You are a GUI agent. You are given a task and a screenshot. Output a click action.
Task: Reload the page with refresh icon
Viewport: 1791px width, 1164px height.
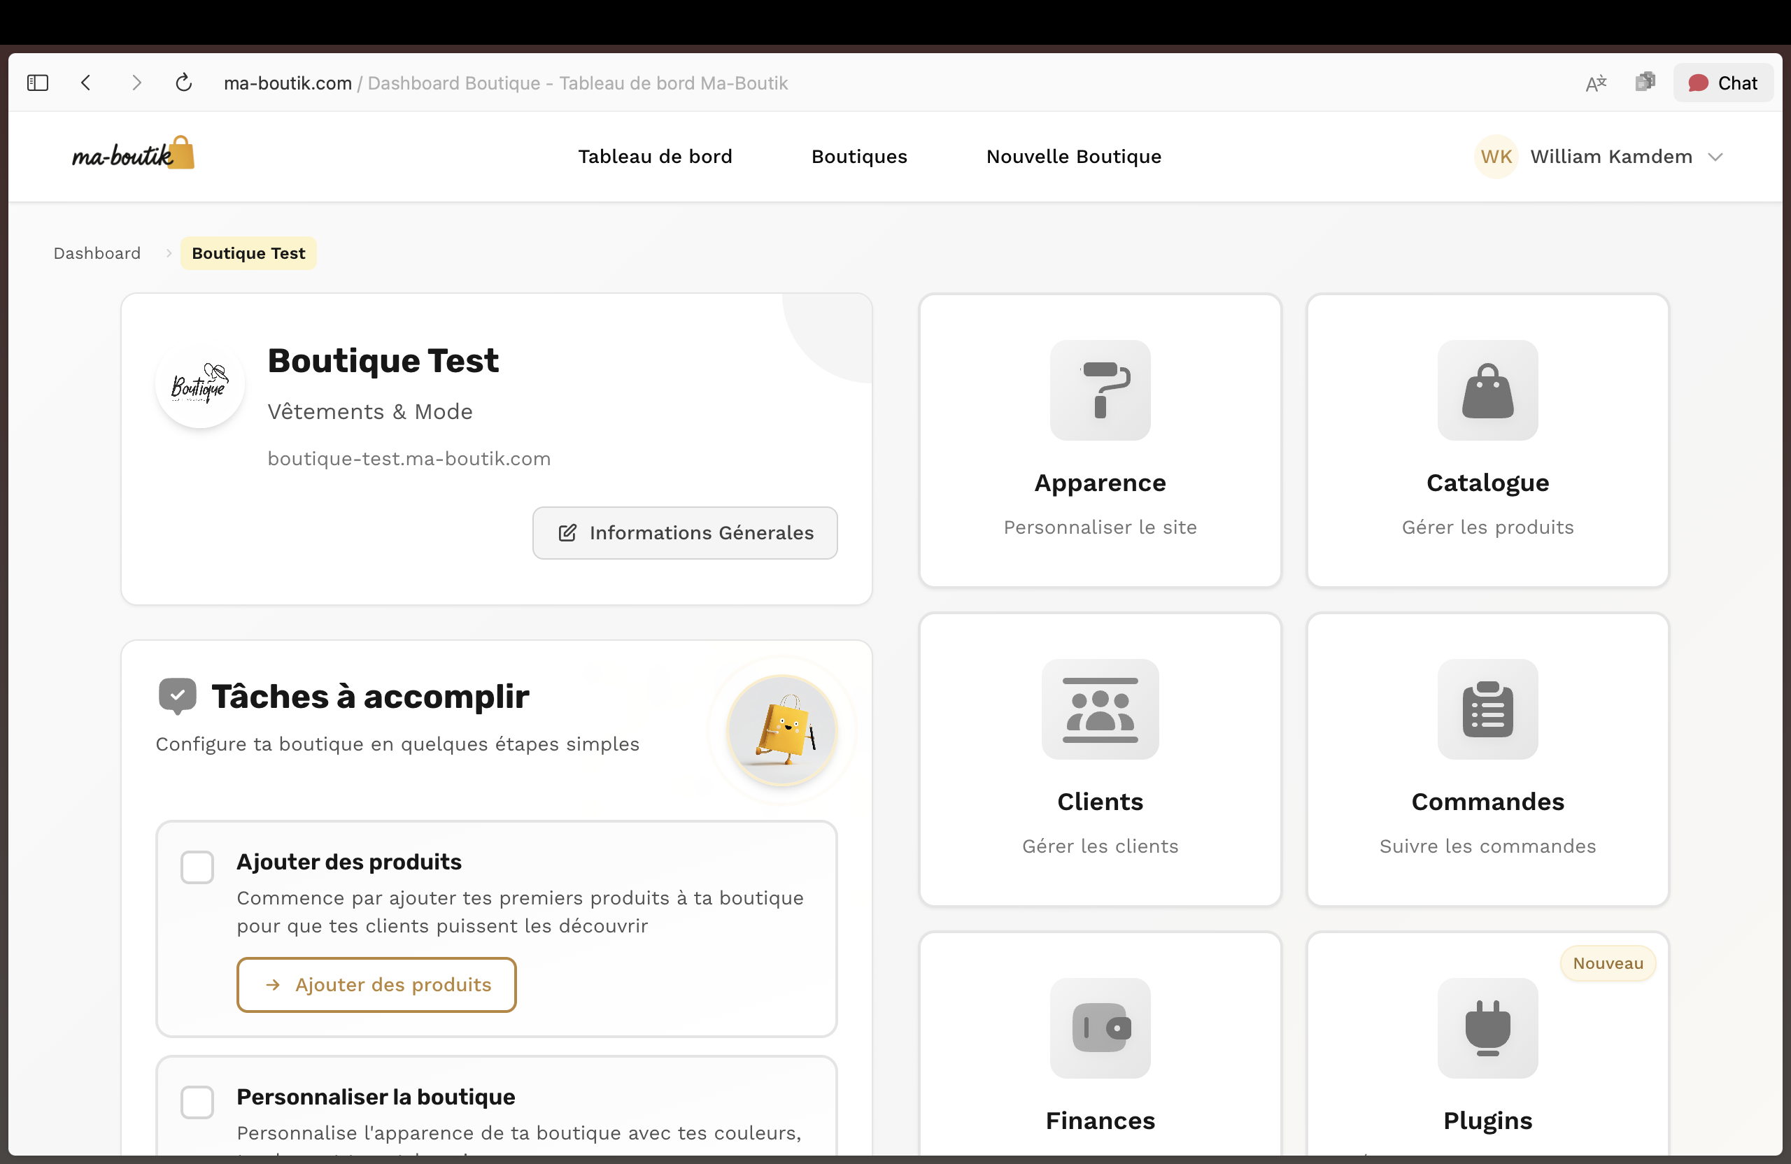click(x=183, y=83)
